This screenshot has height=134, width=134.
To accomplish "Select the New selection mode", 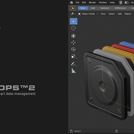I will (x=83, y=8).
